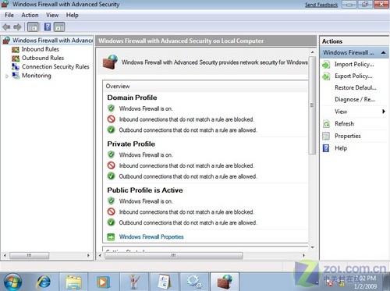The height and width of the screenshot is (291, 390).
Task: Select the Windows Firewall with Advanced Security root node
Action: pos(52,41)
